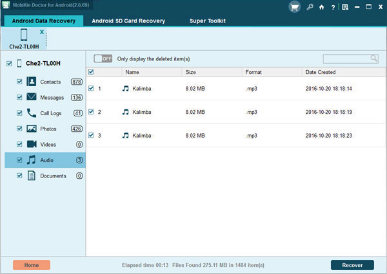
Task: Click the Photos category icon
Action: pyautogui.click(x=32, y=128)
